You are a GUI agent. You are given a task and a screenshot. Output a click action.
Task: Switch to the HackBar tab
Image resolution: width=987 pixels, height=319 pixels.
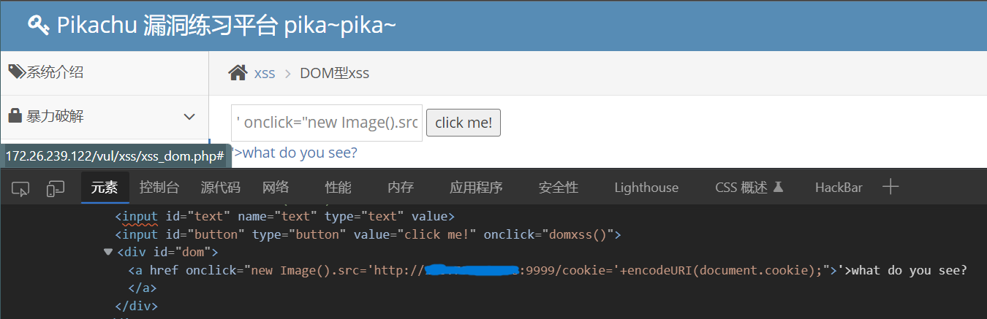839,188
